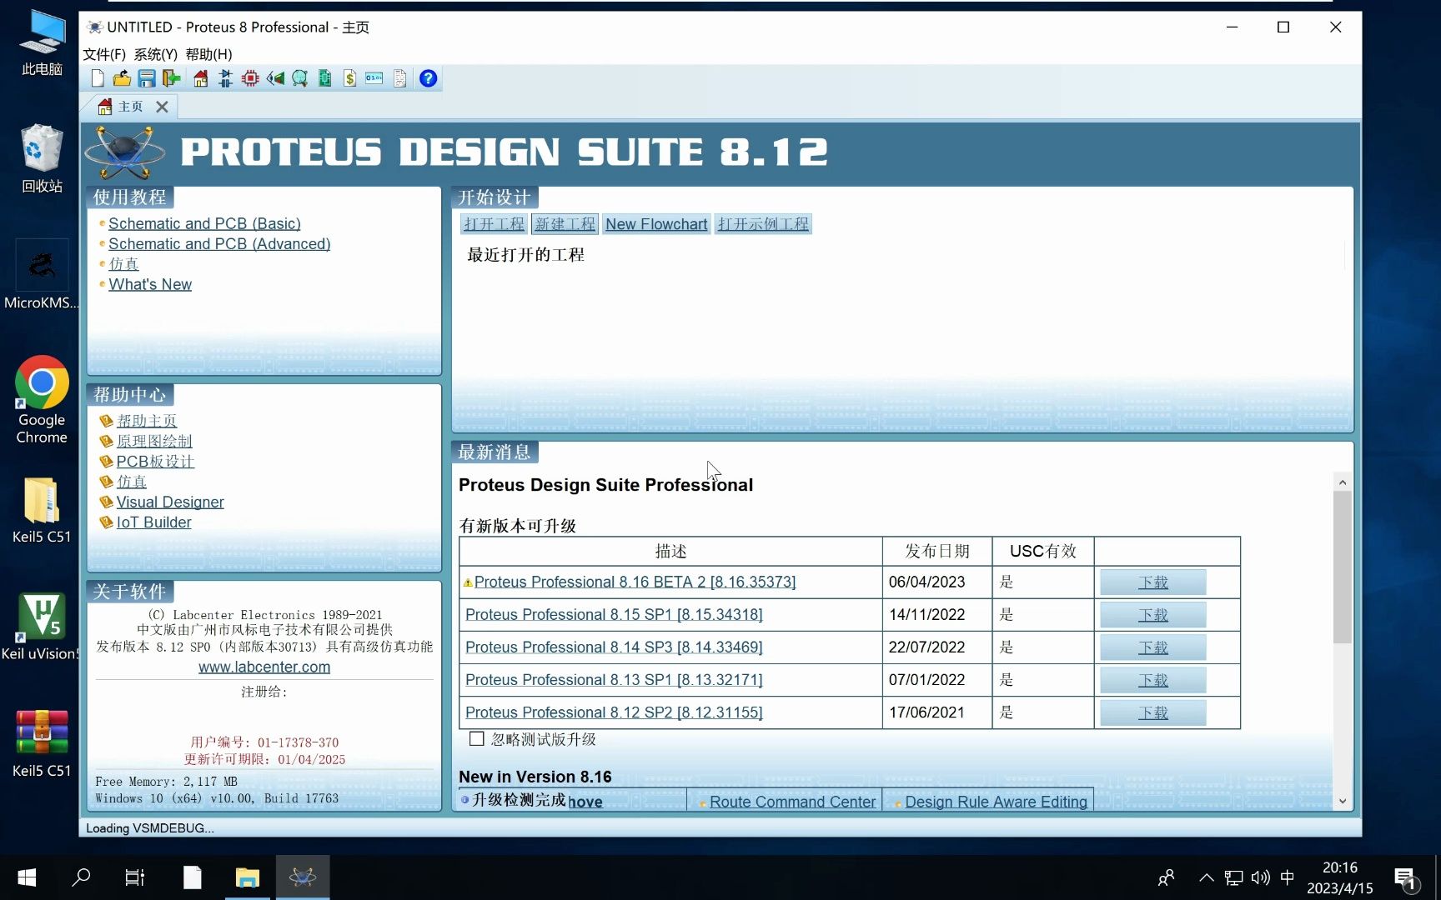Toggle the 忽略测试版升级 checkbox

tap(476, 739)
